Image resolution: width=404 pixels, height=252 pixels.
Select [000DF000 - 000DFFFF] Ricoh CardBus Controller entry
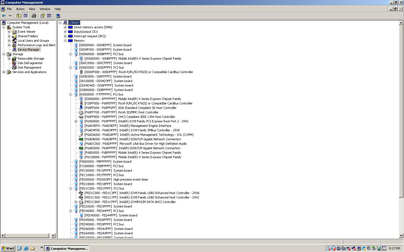tap(139, 72)
